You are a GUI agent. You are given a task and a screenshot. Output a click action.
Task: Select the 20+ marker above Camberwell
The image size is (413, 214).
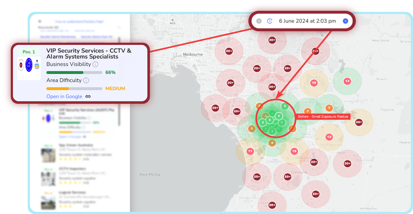(229, 51)
